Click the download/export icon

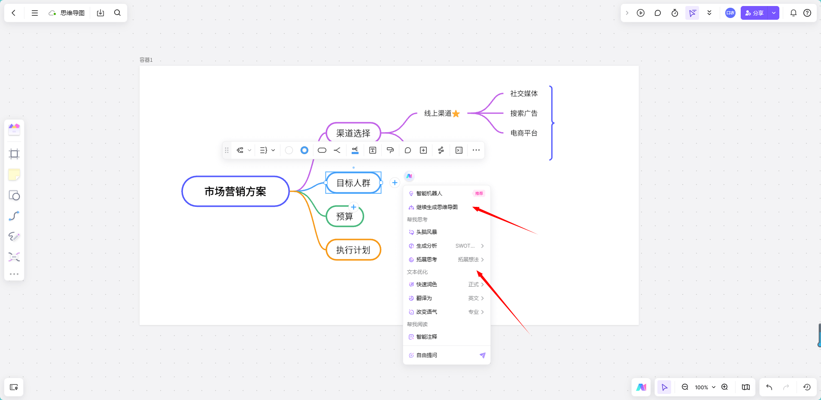point(100,13)
